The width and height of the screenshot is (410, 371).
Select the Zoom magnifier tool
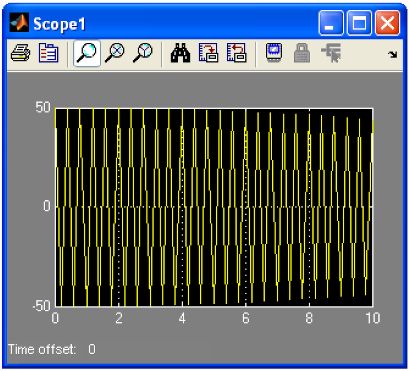[x=86, y=53]
